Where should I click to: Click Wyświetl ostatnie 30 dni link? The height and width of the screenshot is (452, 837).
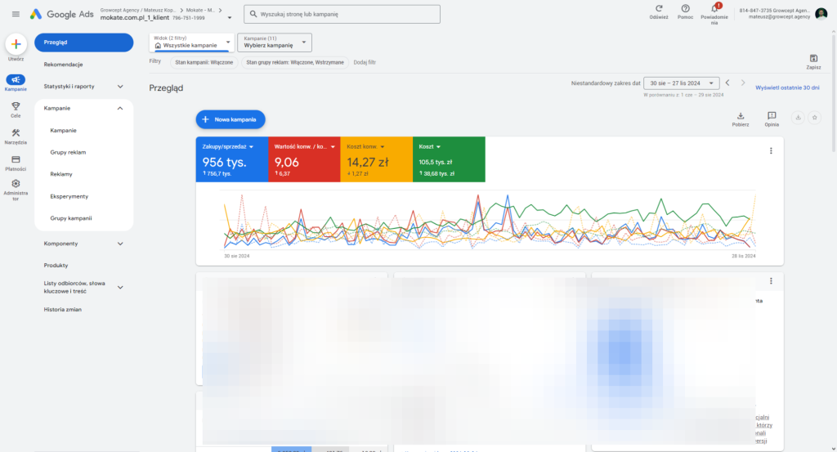[x=786, y=87]
